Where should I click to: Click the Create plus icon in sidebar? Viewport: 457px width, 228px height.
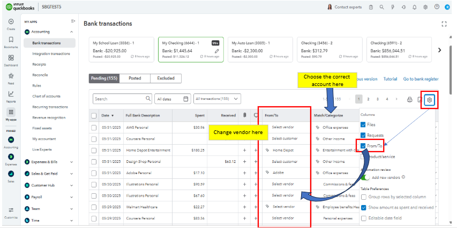(11, 21)
